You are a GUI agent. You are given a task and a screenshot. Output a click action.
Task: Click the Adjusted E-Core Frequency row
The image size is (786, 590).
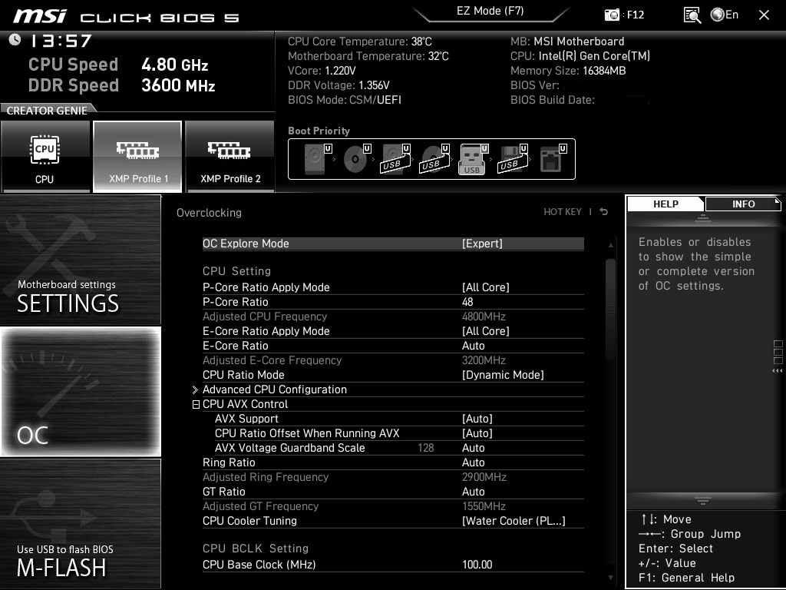coord(393,360)
